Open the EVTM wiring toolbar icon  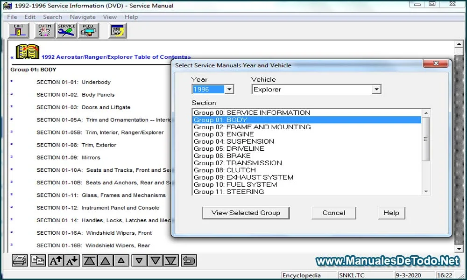coord(45,31)
